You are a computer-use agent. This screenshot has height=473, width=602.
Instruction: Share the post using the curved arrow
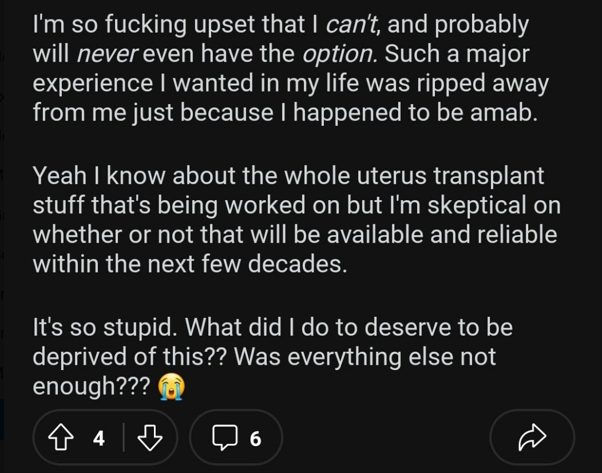pyautogui.click(x=532, y=438)
